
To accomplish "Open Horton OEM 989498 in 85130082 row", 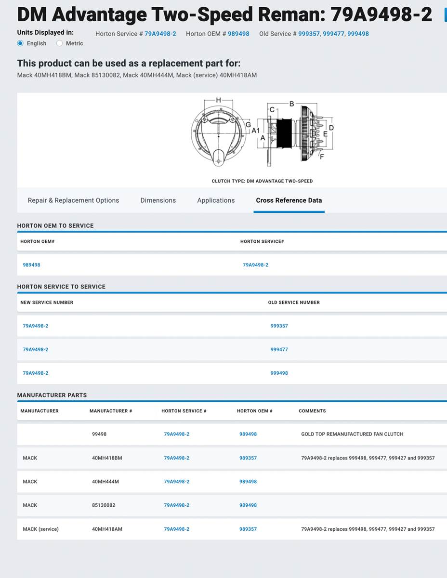I will [x=248, y=505].
